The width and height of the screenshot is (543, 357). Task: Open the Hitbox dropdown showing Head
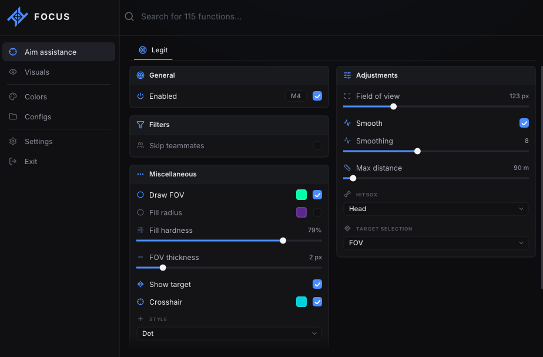[436, 209]
